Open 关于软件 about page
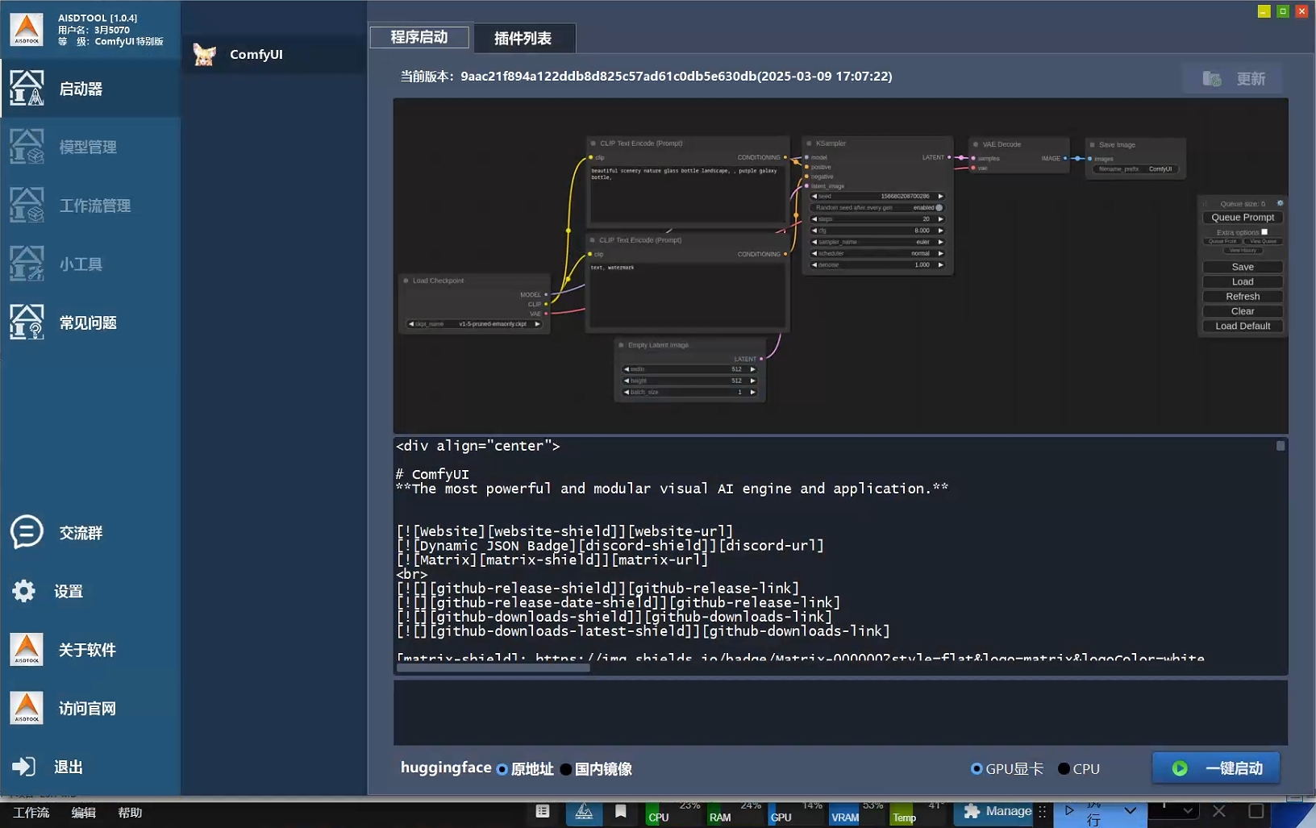 pyautogui.click(x=90, y=650)
